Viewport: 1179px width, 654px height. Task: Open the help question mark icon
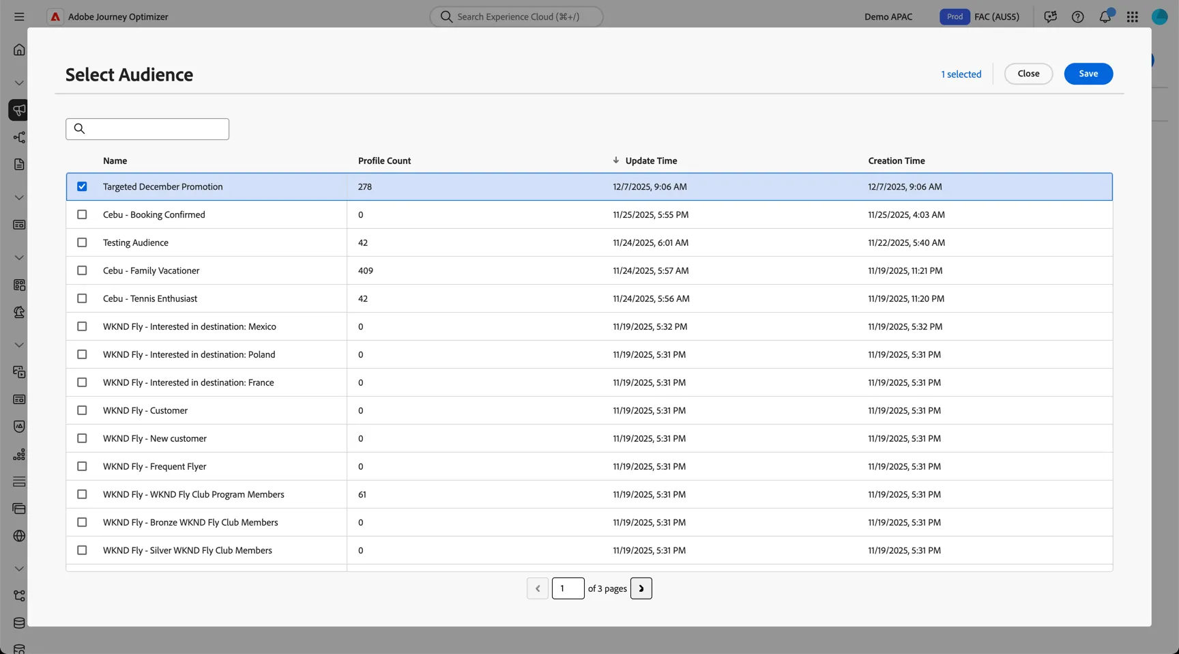(x=1077, y=16)
